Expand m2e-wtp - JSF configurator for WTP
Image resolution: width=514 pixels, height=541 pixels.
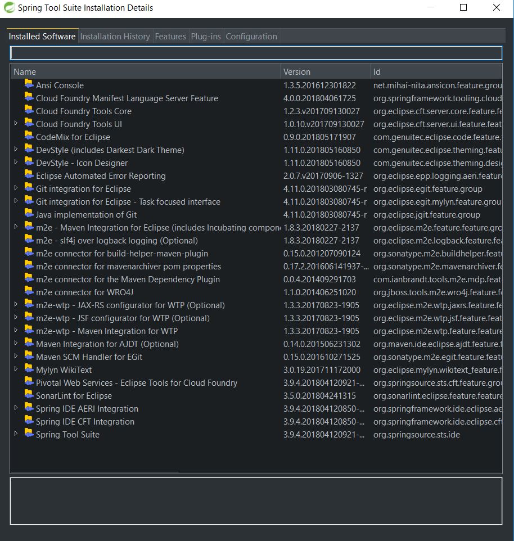click(16, 317)
